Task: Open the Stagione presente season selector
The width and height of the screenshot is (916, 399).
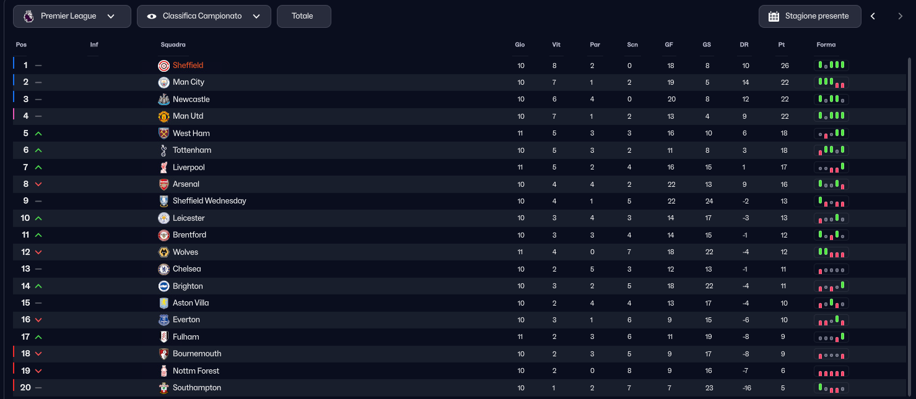Action: click(x=809, y=17)
